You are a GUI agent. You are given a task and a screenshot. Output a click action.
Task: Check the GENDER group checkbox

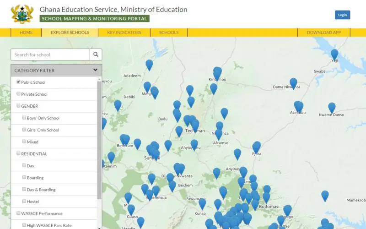click(18, 106)
